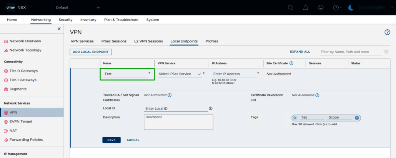
Task: Click the VPN Service column header
Action: (x=166, y=63)
